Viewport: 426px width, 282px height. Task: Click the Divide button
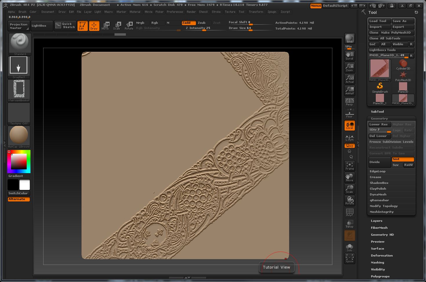[380, 162]
